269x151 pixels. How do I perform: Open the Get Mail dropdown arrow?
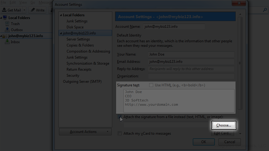tap(25, 10)
